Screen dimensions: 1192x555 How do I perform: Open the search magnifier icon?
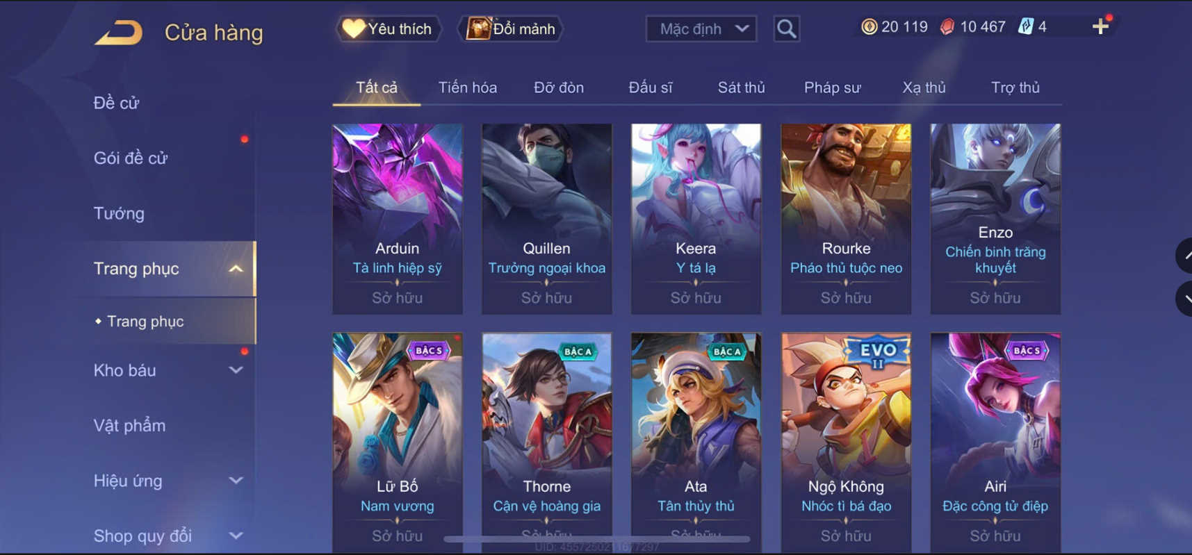coord(786,28)
